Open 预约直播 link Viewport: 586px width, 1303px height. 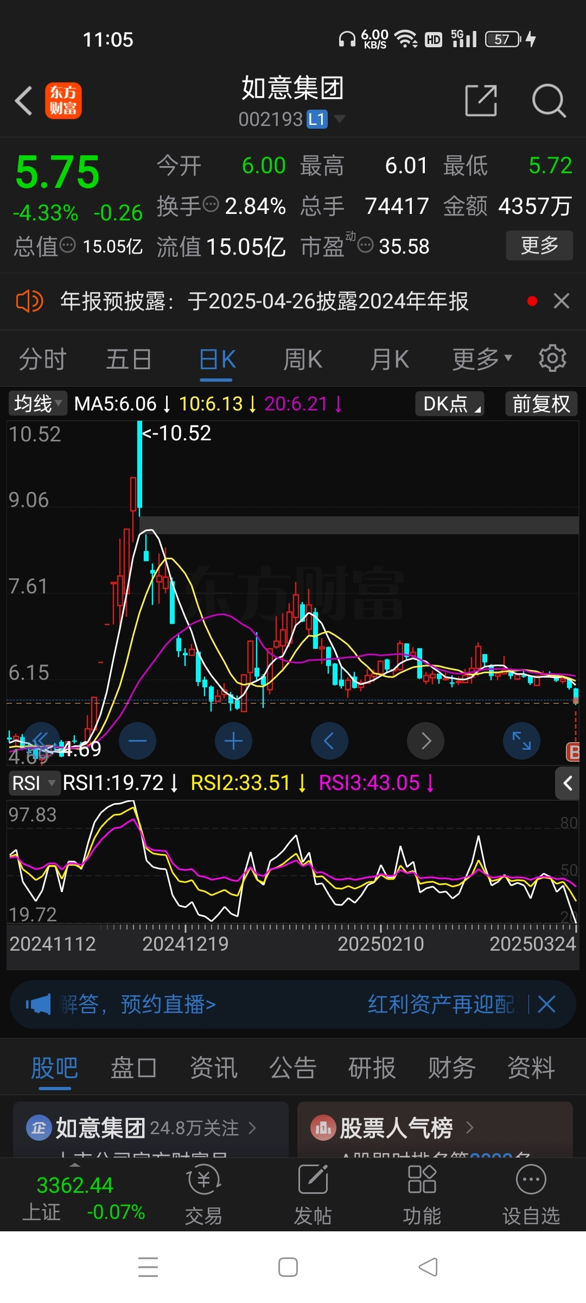click(168, 1004)
